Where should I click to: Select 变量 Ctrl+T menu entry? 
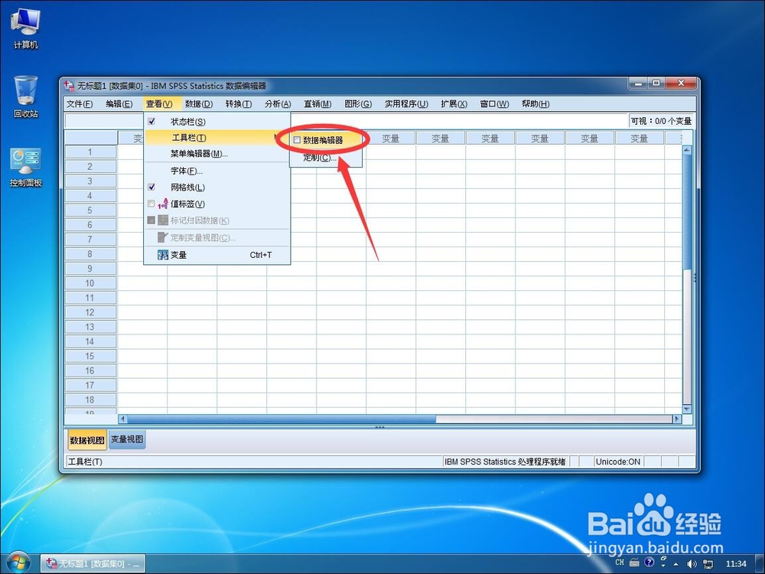[217, 255]
